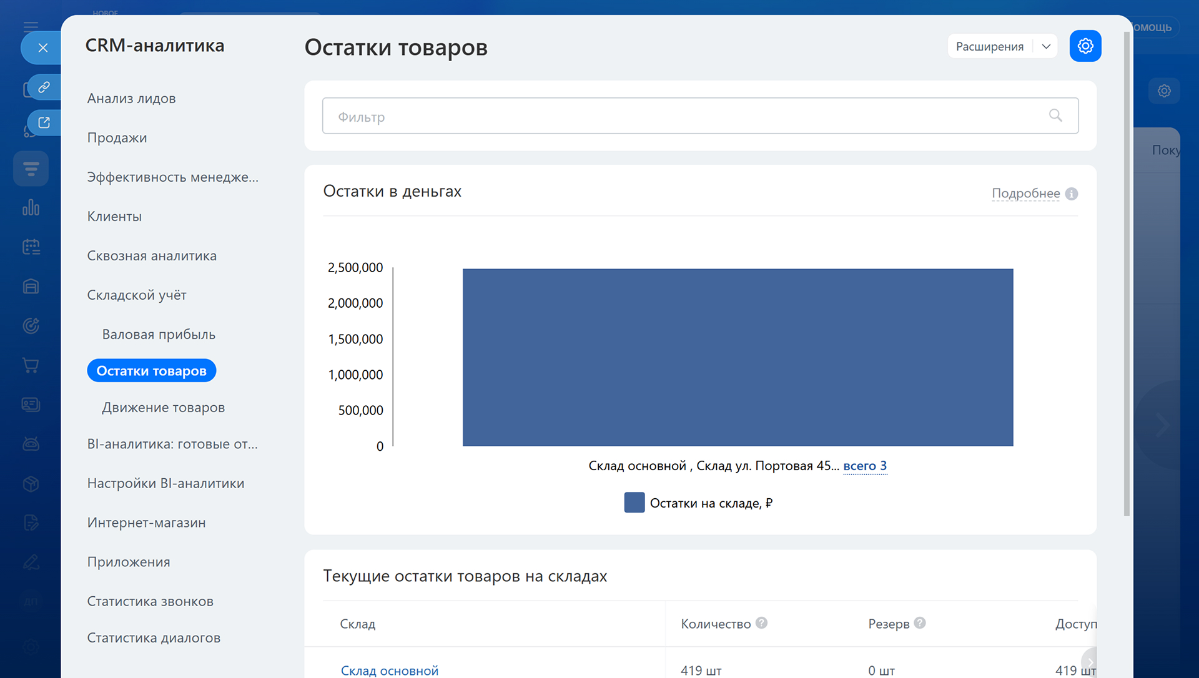The height and width of the screenshot is (678, 1199).
Task: Open the Склад основной link in the table
Action: [x=389, y=671]
